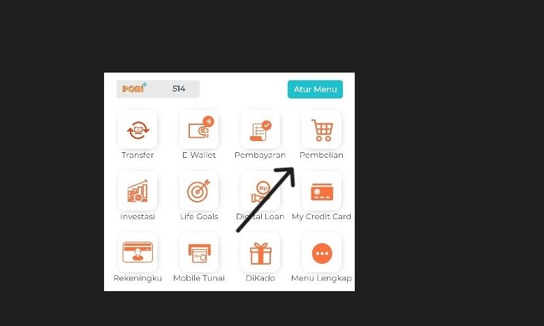
Task: Select the My Credit Card icon
Action: [x=322, y=191]
